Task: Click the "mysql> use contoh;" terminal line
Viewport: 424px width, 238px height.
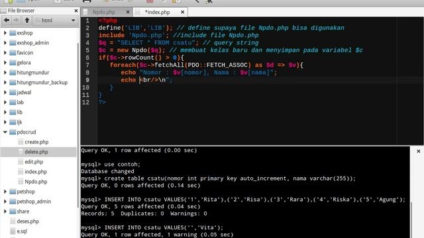Action: coord(111,165)
